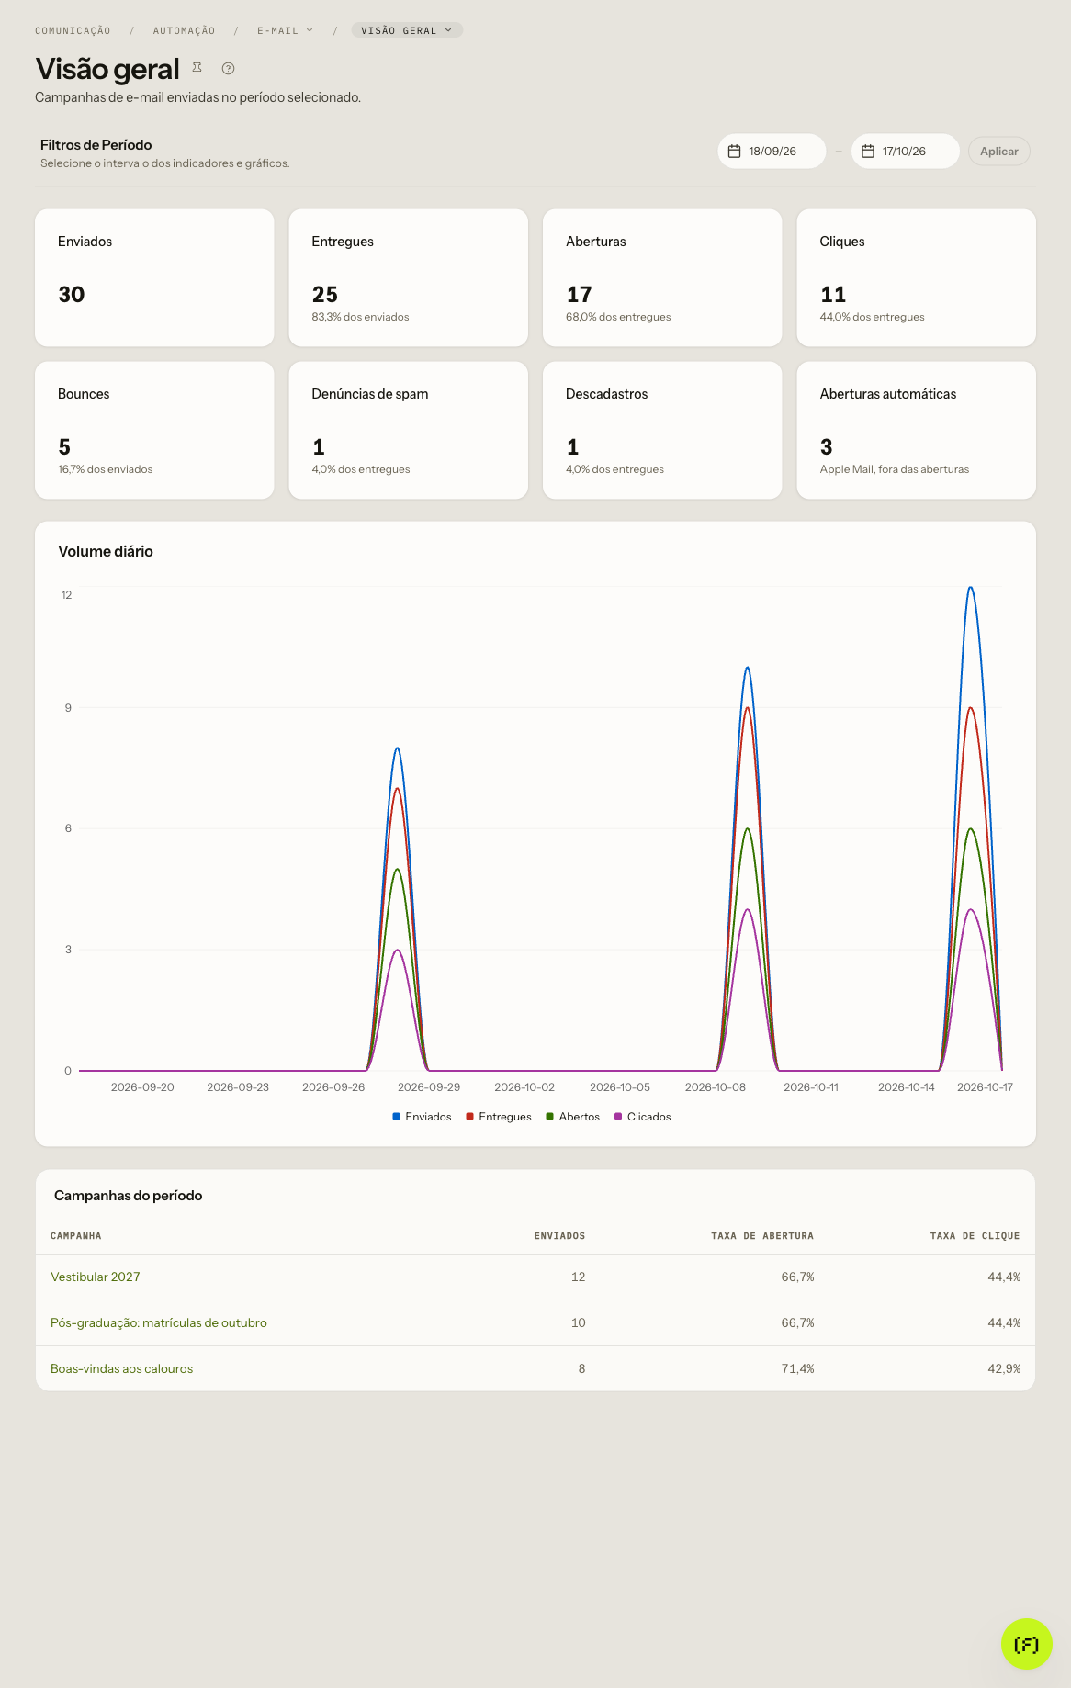1071x1688 pixels.
Task: Toggle the Abertos series in the legend
Action: (x=572, y=1117)
